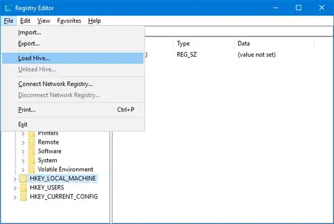Select the Remote tree label
Viewport: 334px width, 224px height.
(48, 142)
